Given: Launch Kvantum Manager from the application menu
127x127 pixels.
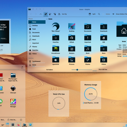Looking at the screenshot, I should tap(13, 103).
